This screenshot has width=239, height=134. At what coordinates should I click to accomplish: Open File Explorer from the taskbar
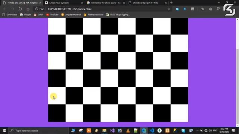click(104, 131)
